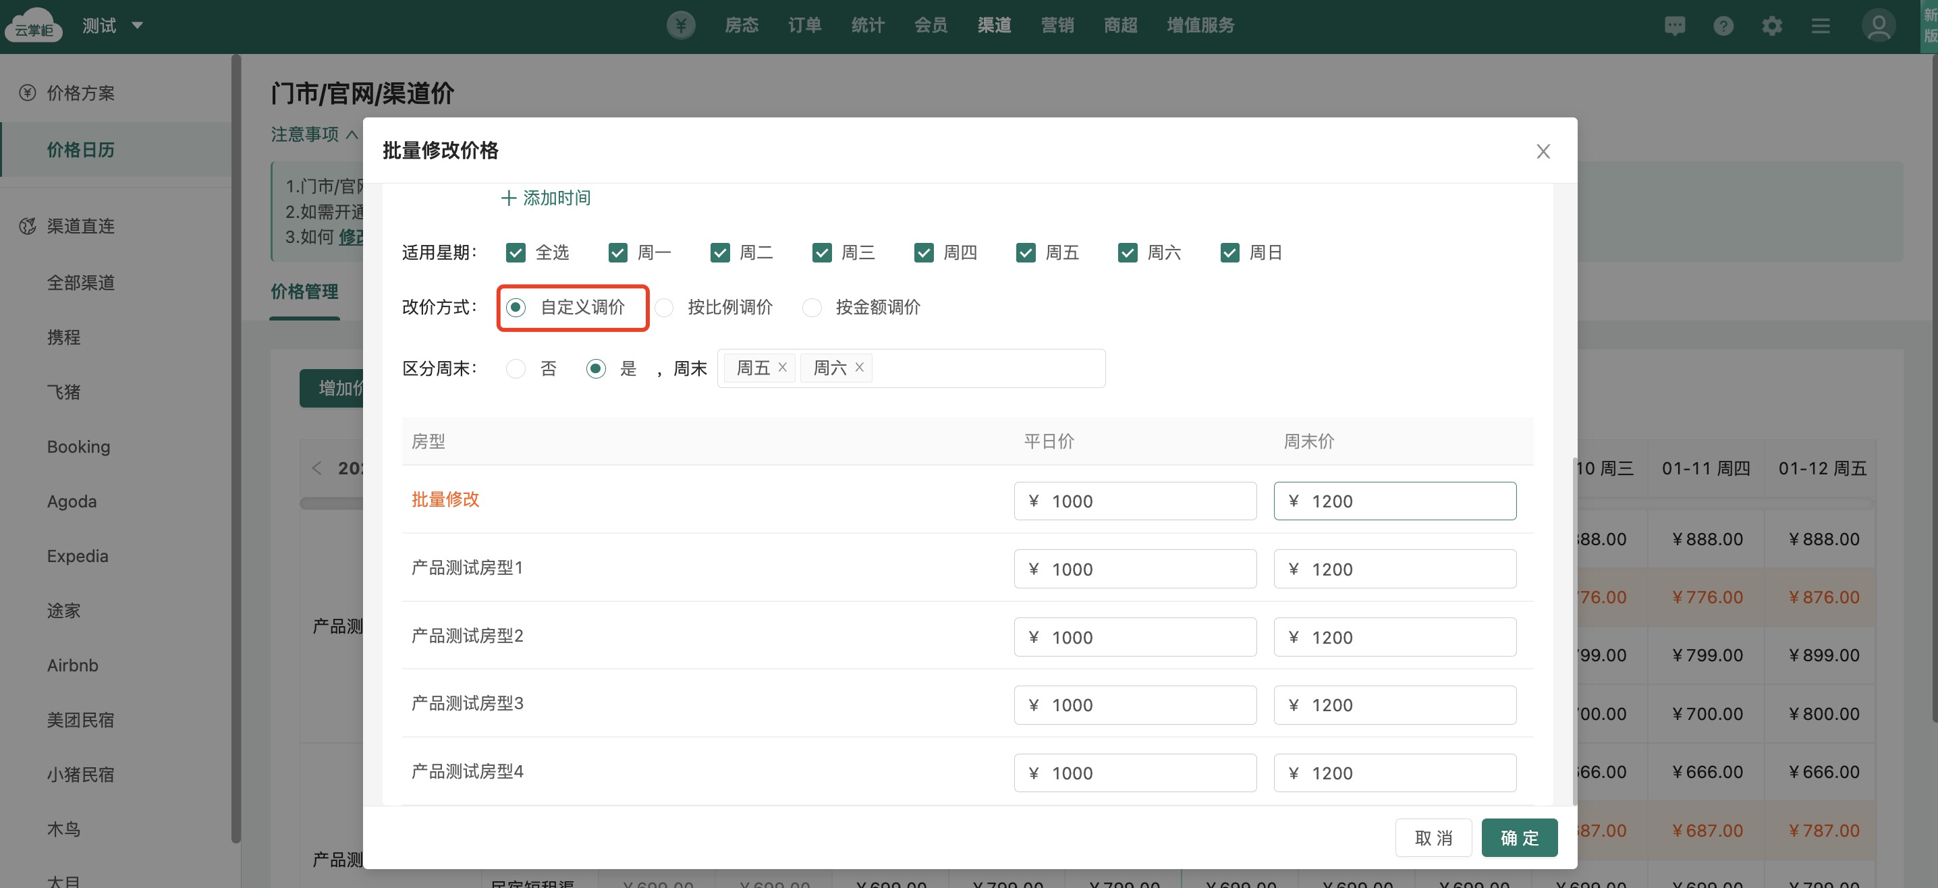Toggle the 周五 checkbox

(x=1026, y=253)
